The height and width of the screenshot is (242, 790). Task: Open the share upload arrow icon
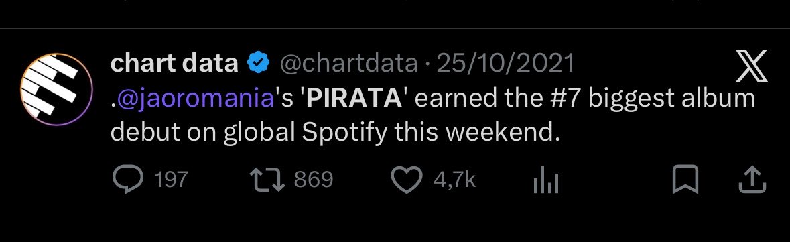[752, 180]
